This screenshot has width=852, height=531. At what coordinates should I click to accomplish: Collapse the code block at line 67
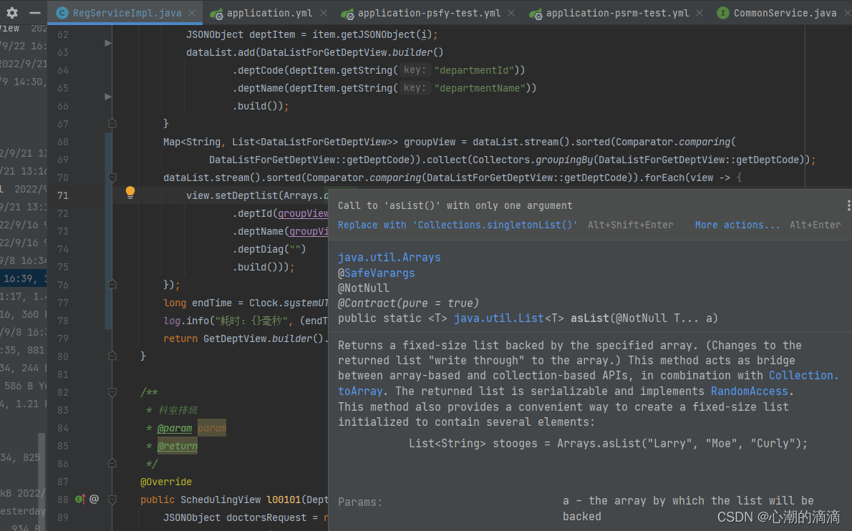112,123
